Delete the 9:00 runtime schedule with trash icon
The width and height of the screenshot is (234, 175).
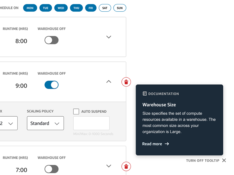[126, 82]
